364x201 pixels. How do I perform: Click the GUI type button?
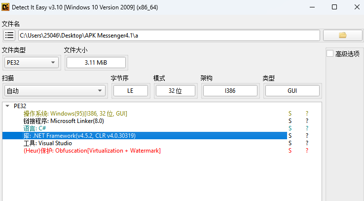tap(292, 91)
